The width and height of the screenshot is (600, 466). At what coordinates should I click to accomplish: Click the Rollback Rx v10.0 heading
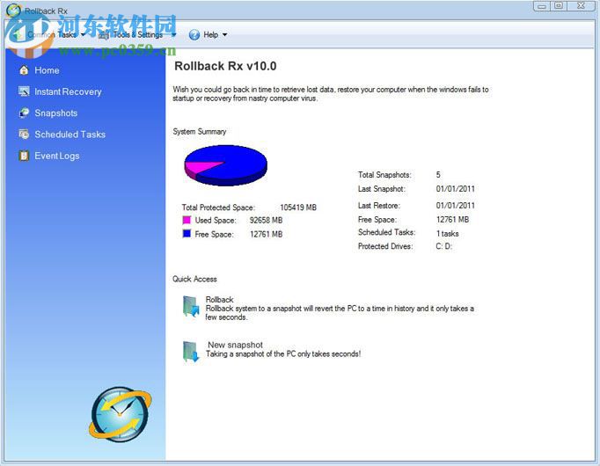click(x=225, y=66)
